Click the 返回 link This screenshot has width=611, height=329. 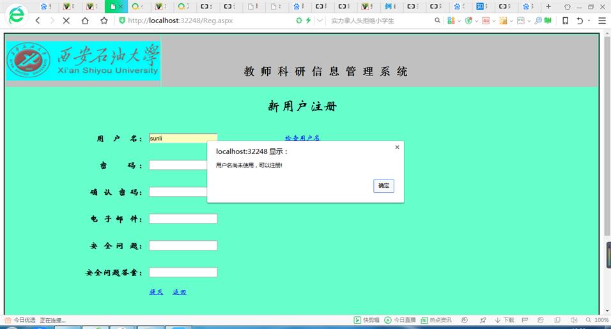(x=179, y=292)
